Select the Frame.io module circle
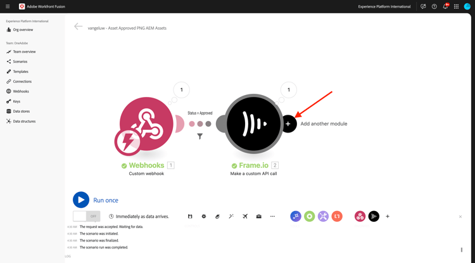 click(253, 124)
